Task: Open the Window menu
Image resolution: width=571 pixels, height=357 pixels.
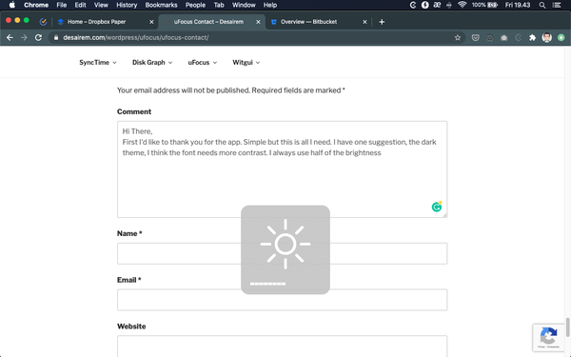Action: [244, 5]
